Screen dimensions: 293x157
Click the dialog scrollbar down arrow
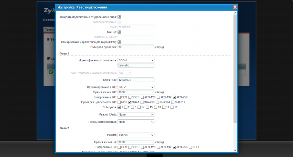(235, 150)
